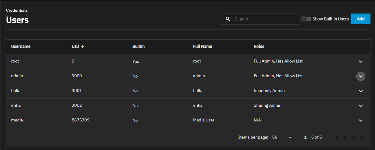Go to the previous page
The image size is (375, 150).
click(x=345, y=137)
